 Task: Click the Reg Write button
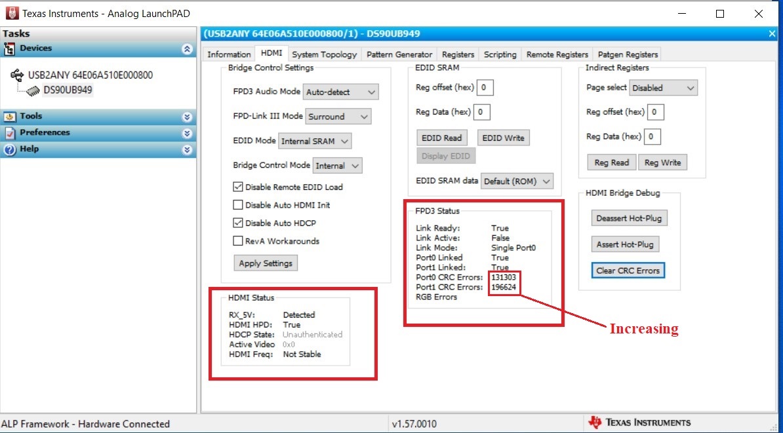[x=662, y=162]
